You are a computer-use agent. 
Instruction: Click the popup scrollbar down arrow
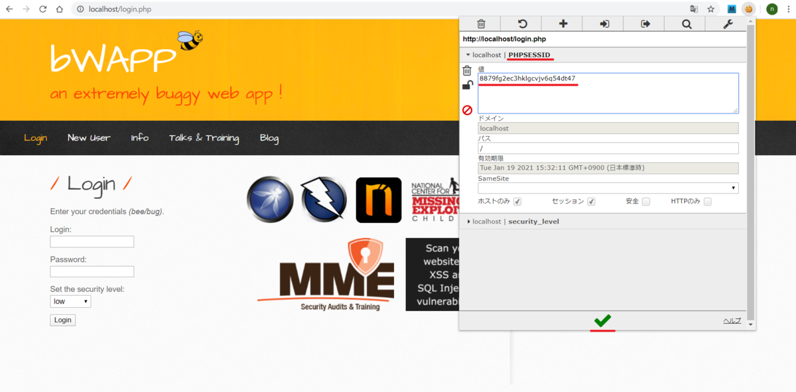coord(751,325)
